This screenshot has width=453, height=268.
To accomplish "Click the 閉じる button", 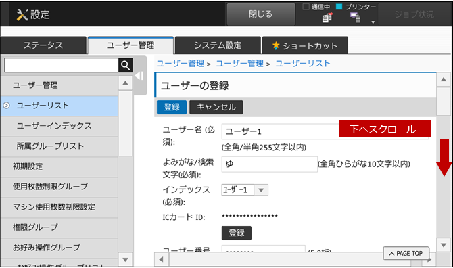I will coord(261,14).
